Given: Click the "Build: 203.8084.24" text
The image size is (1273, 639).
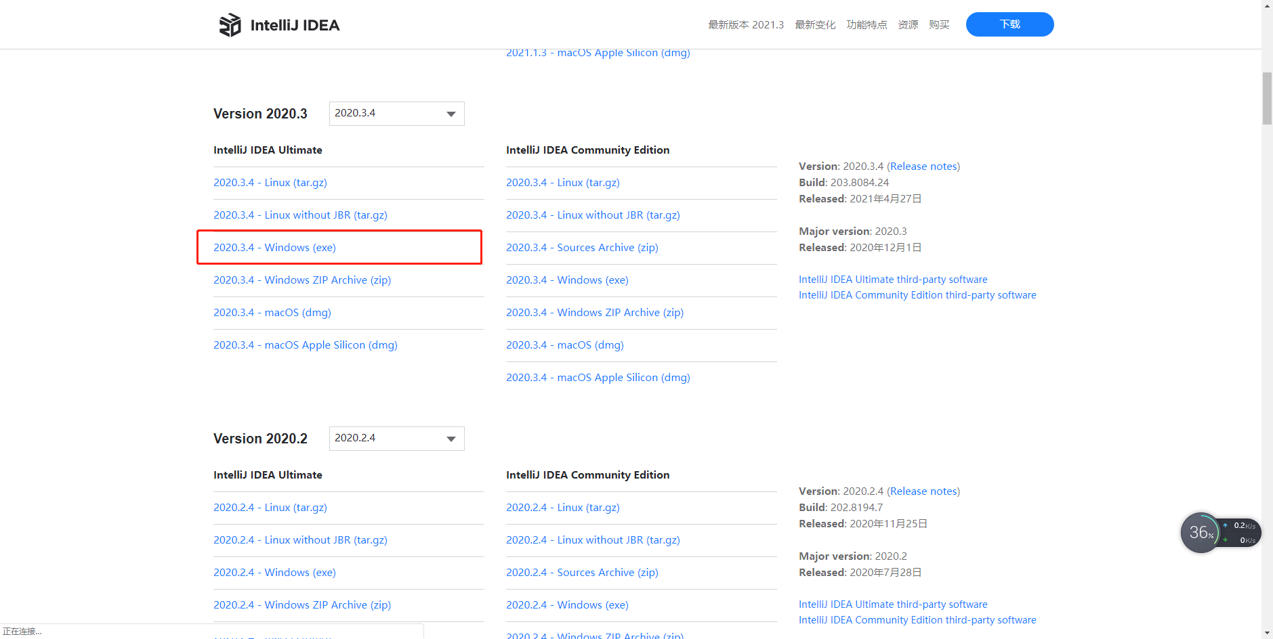Looking at the screenshot, I should point(843,183).
